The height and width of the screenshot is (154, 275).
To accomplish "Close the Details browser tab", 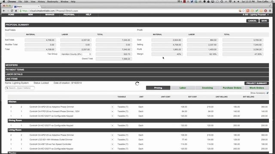I will click(39, 6).
